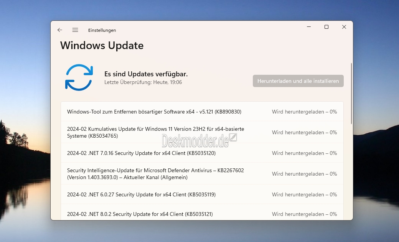The width and height of the screenshot is (399, 242).
Task: Click download status beside KB5034765
Action: [x=304, y=132]
